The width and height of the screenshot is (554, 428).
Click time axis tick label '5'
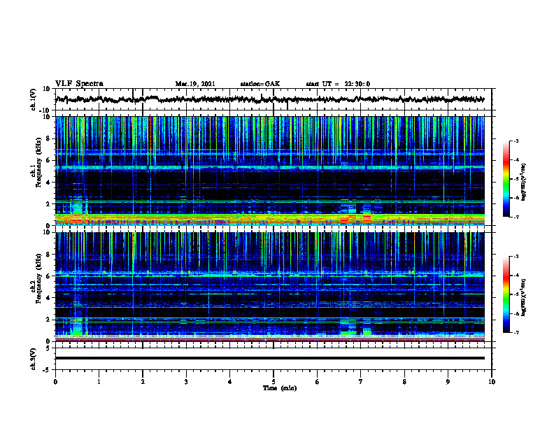(x=274, y=382)
